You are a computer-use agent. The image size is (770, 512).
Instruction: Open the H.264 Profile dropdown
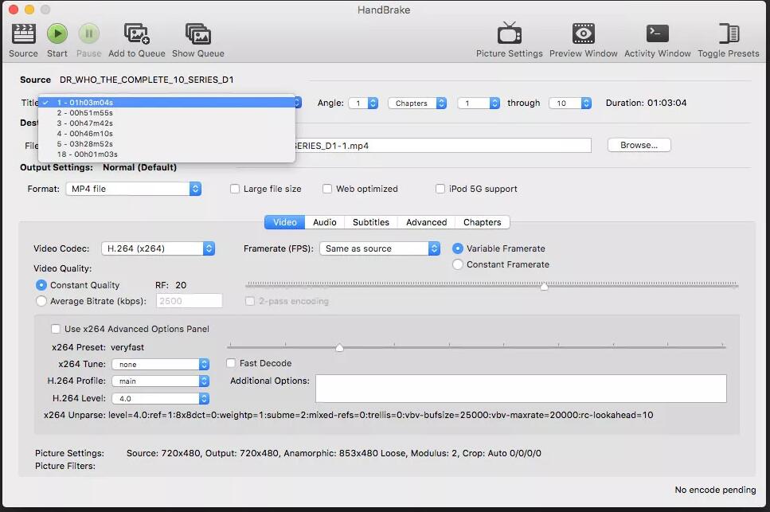click(x=161, y=381)
